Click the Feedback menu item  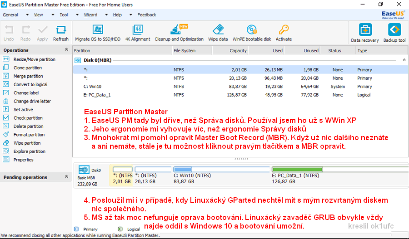point(147,15)
